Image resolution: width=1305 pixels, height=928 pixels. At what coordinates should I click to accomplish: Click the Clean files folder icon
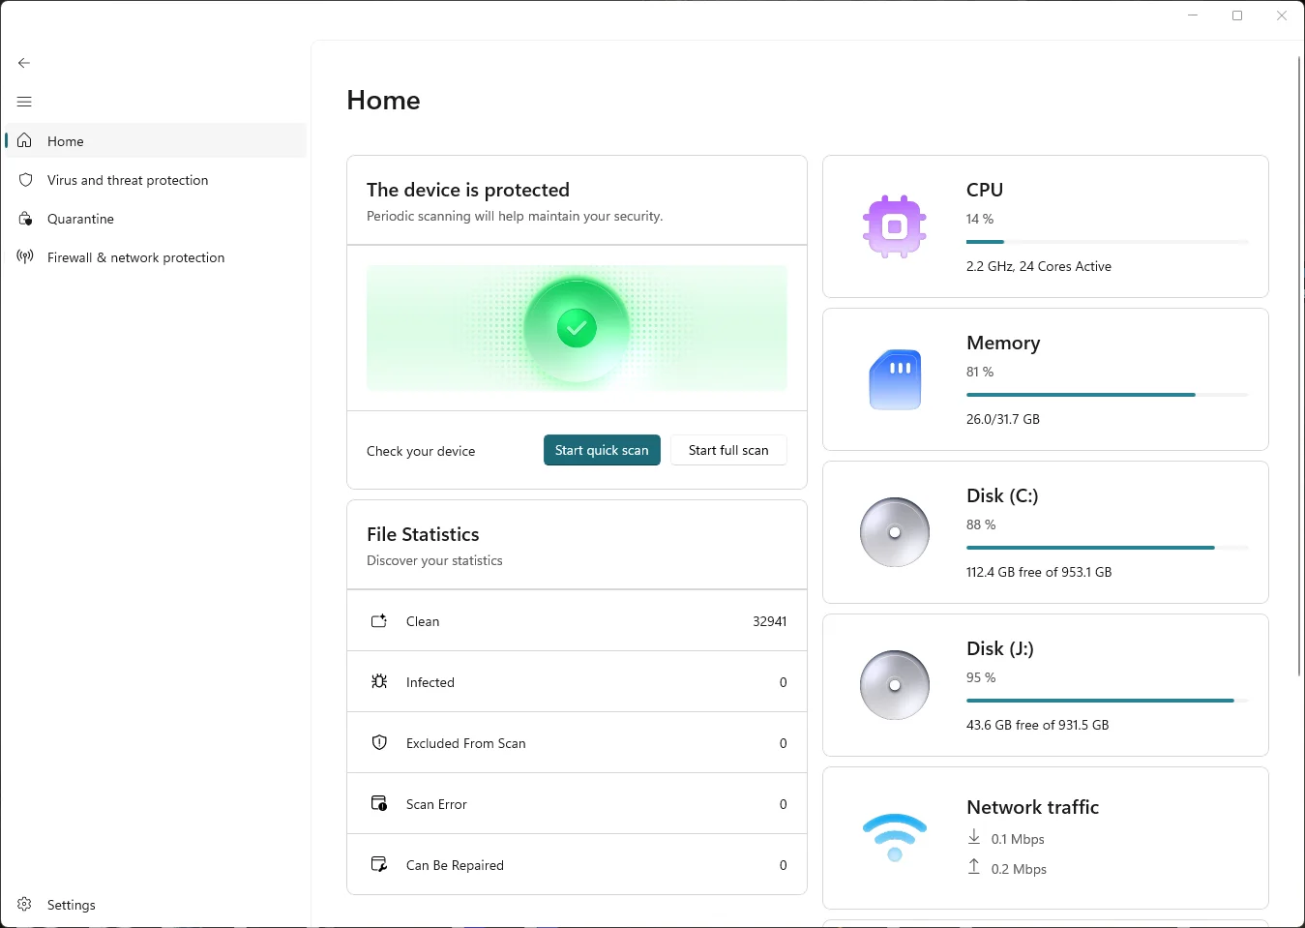(379, 620)
